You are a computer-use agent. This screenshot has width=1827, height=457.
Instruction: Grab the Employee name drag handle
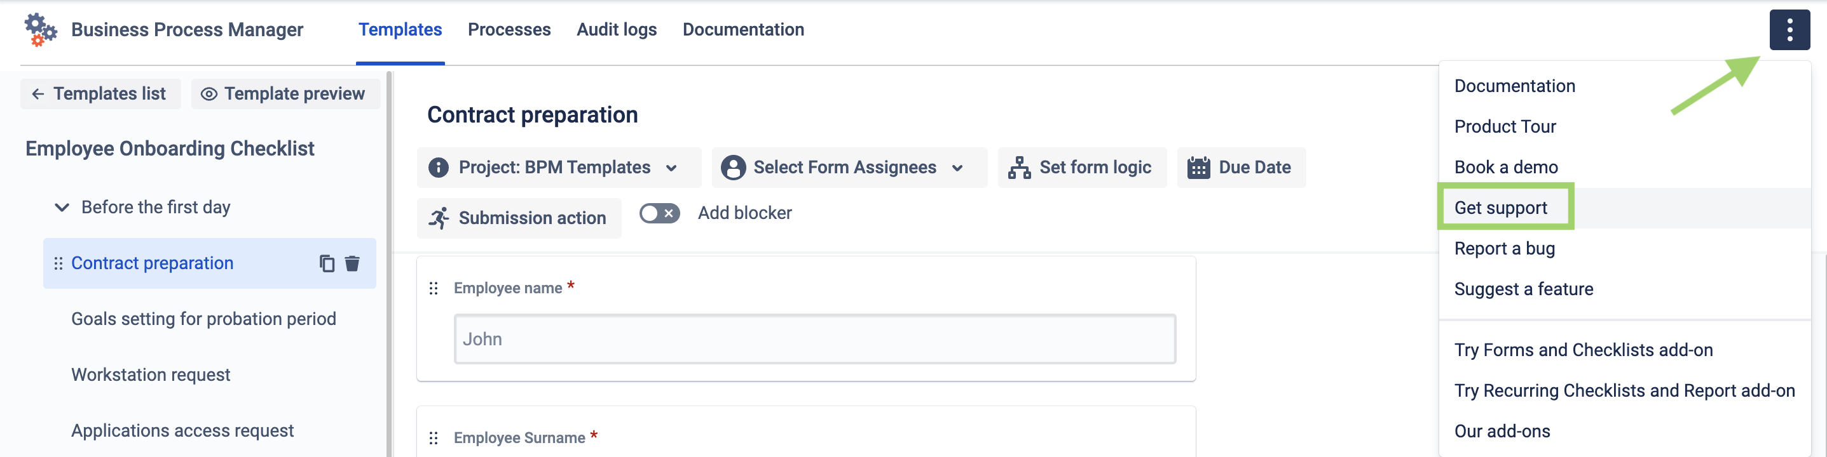coord(434,288)
